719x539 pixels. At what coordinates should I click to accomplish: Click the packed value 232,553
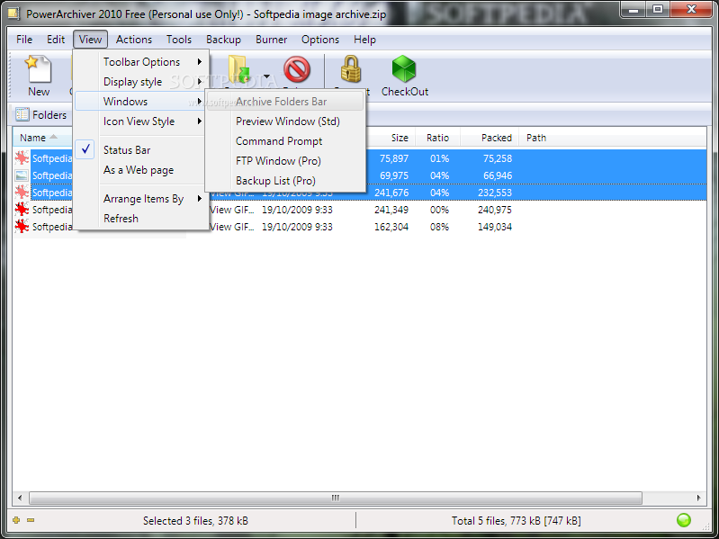(494, 193)
